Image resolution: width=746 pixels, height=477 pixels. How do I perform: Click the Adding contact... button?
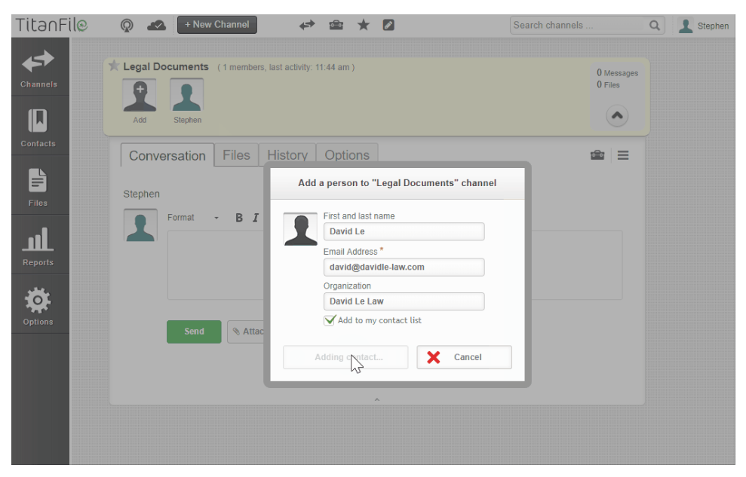345,357
